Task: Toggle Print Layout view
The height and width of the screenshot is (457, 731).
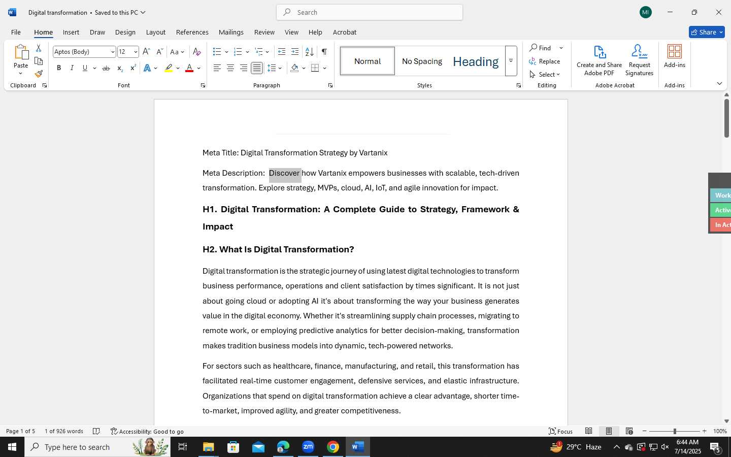Action: [x=609, y=431]
